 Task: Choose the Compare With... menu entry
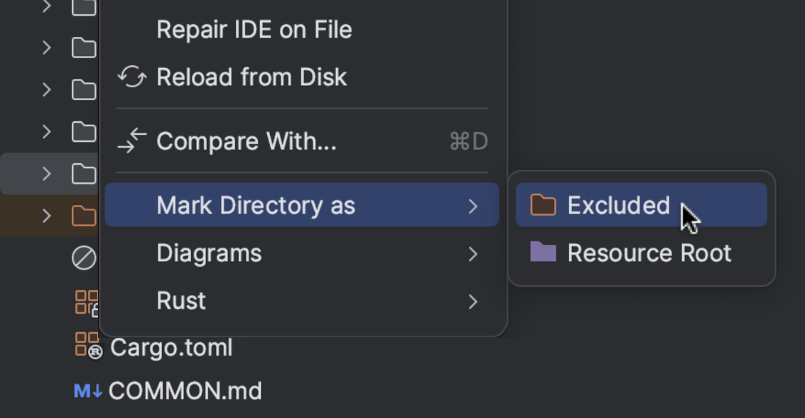click(246, 142)
